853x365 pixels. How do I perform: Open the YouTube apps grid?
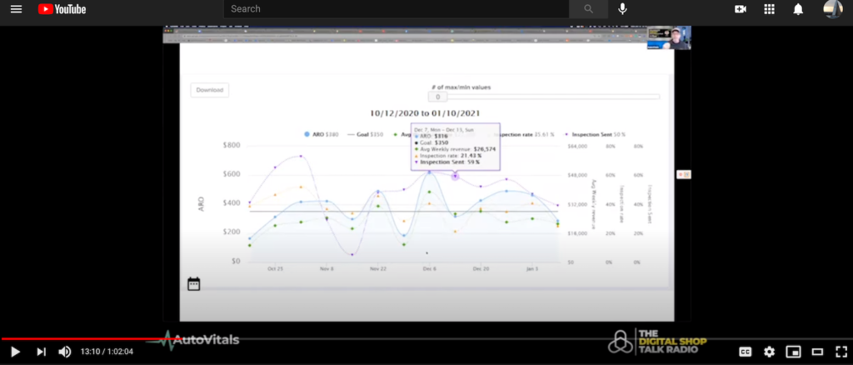769,8
